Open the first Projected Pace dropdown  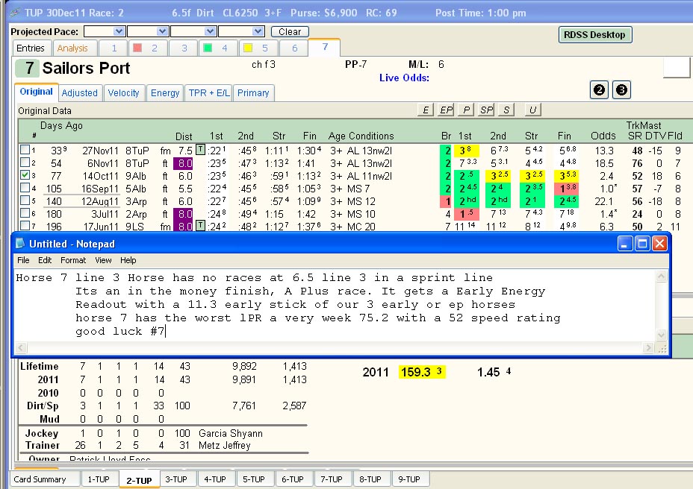pos(118,31)
